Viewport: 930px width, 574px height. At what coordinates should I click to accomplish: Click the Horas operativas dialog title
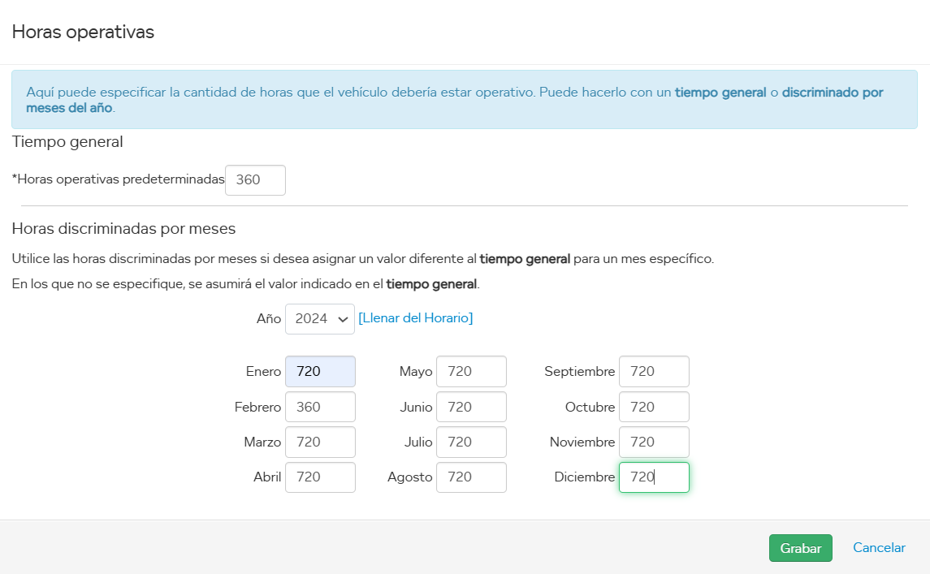coord(83,32)
